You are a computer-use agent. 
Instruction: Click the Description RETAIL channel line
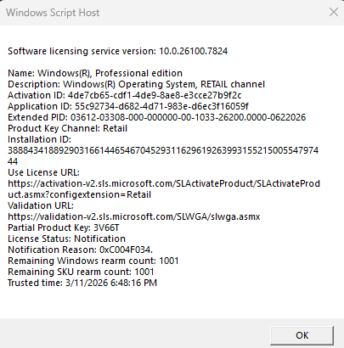pos(136,84)
